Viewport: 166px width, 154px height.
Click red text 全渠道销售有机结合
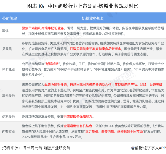tap(78, 126)
